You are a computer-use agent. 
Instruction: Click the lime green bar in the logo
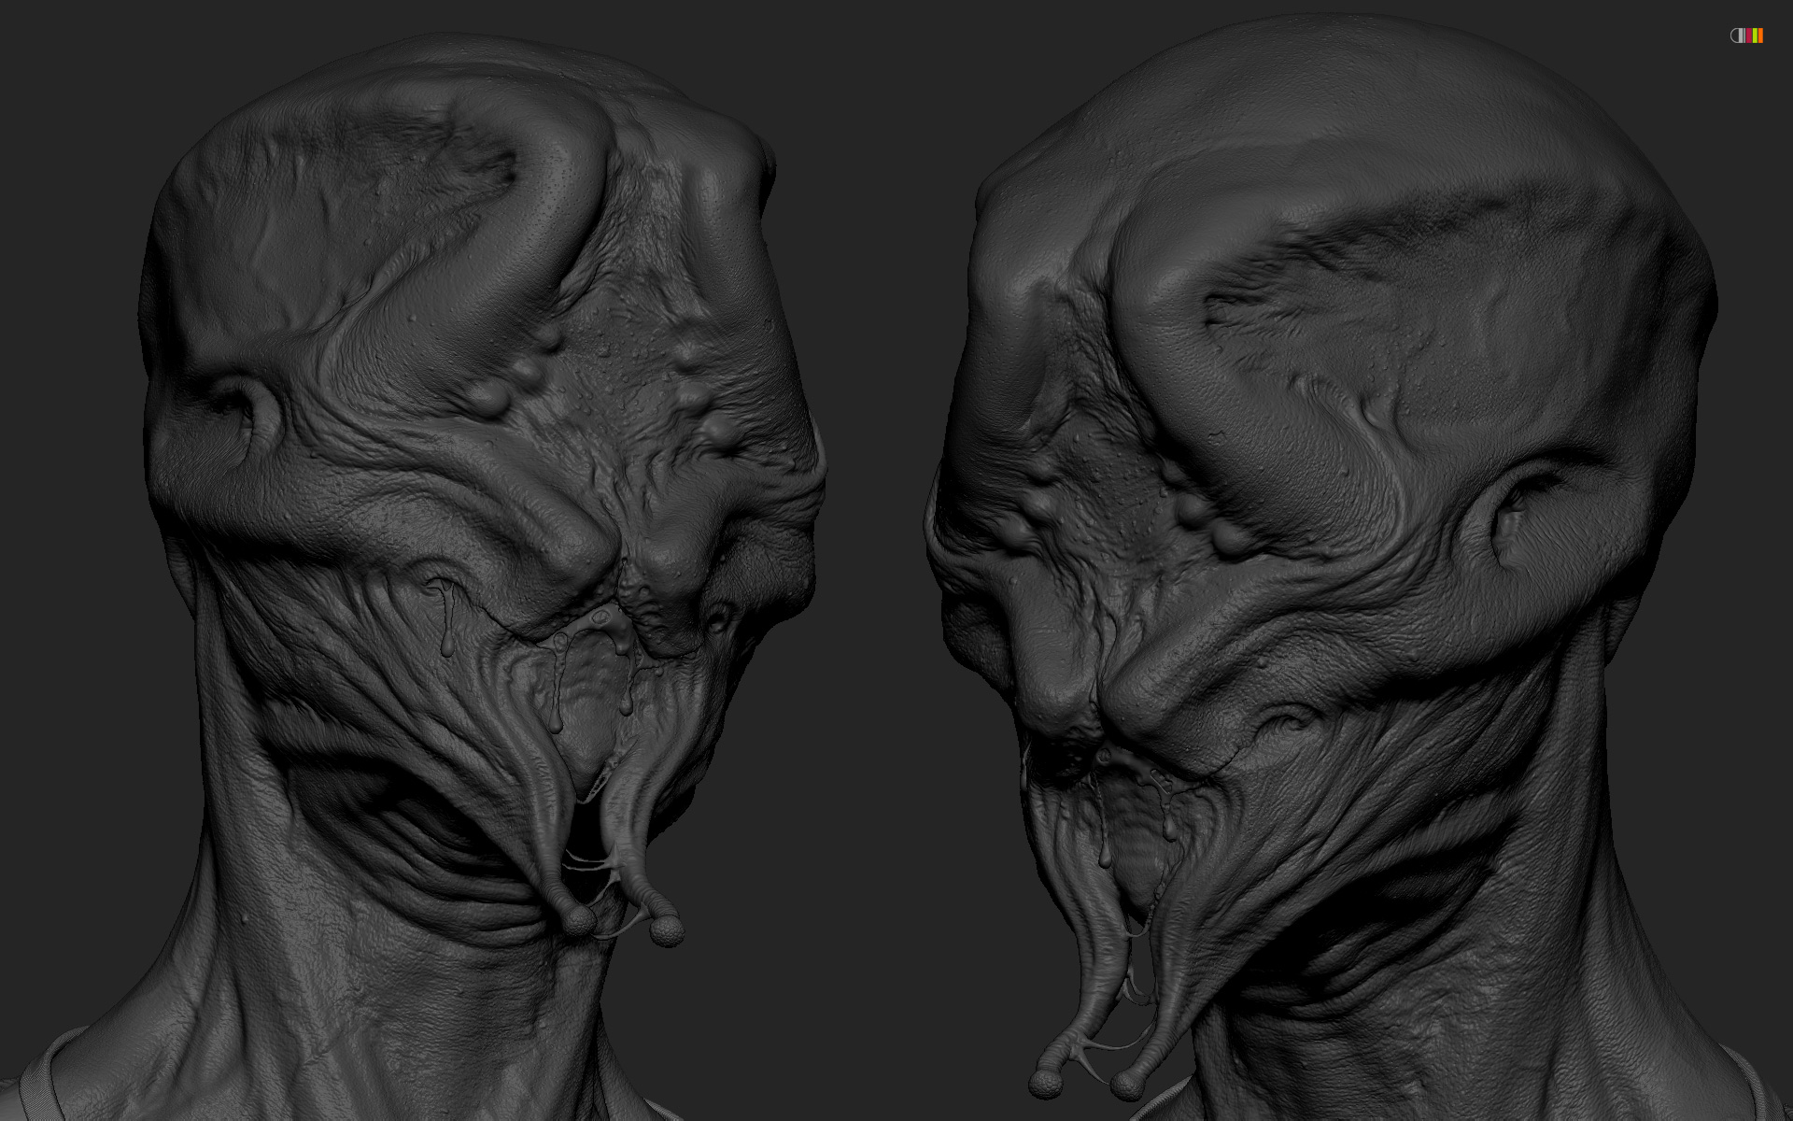tap(1755, 35)
